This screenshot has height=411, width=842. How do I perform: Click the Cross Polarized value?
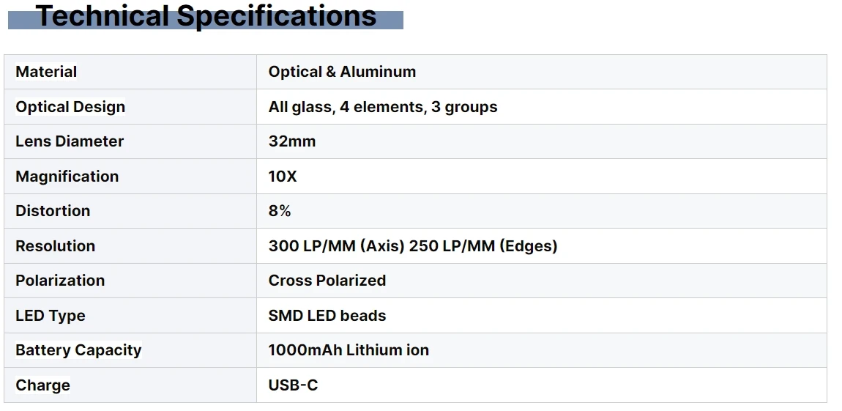pyautogui.click(x=327, y=281)
